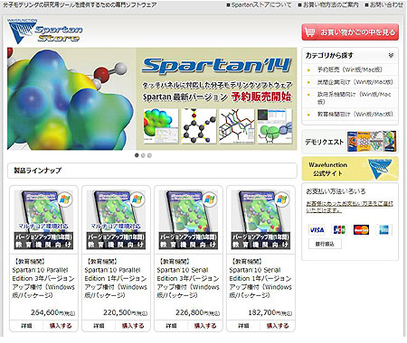This screenshot has width=407, height=343.
Task: Open the デモリクエスト banner
Action: (x=350, y=142)
